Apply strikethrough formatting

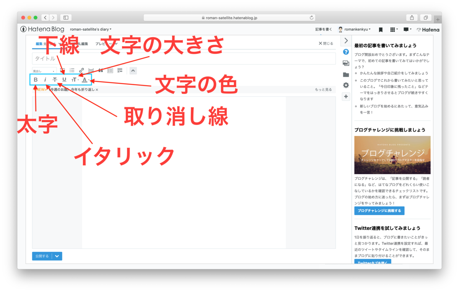click(55, 80)
